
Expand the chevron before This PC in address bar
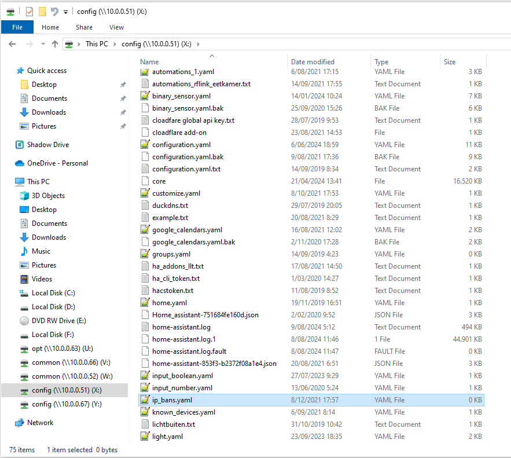79,45
